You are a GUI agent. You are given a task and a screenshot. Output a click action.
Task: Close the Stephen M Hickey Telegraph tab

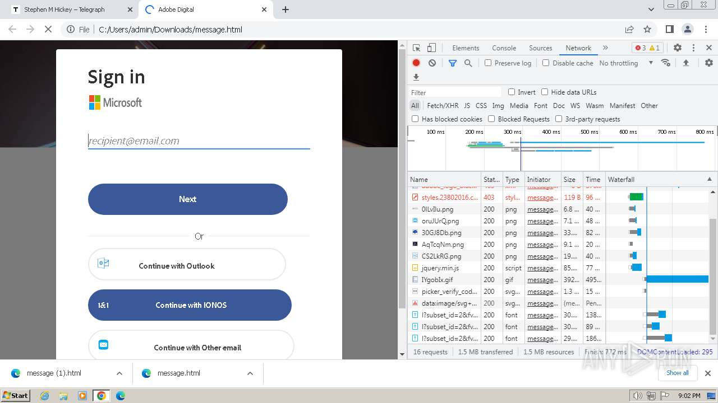(x=130, y=10)
